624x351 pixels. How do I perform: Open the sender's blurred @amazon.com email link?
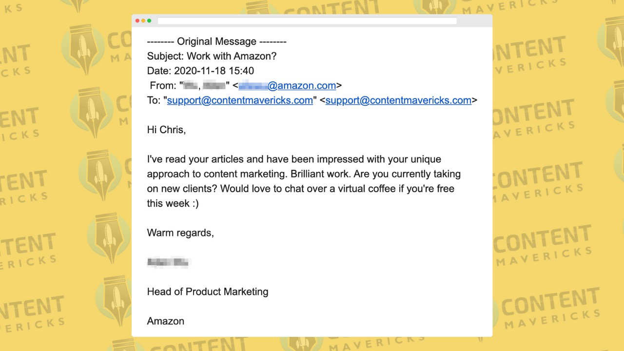click(287, 86)
